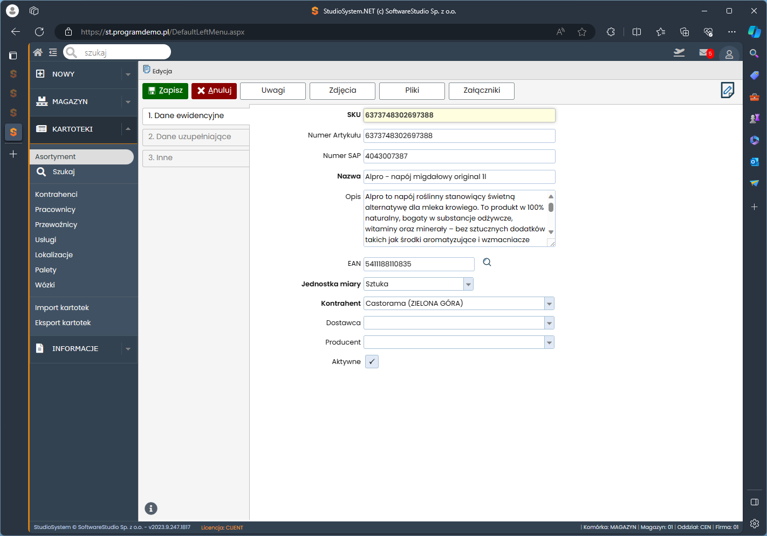This screenshot has width=767, height=536.
Task: Open the browser favorites list icon
Action: pos(661,32)
